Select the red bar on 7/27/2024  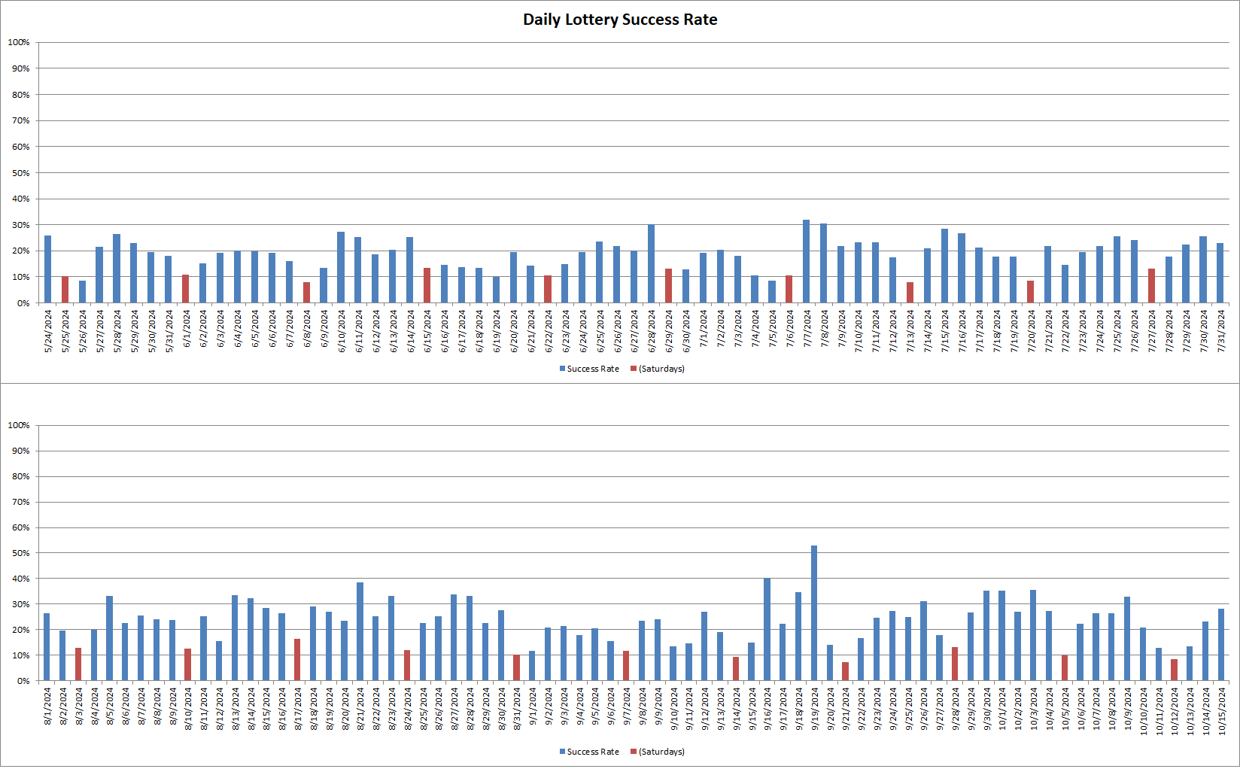(1153, 284)
